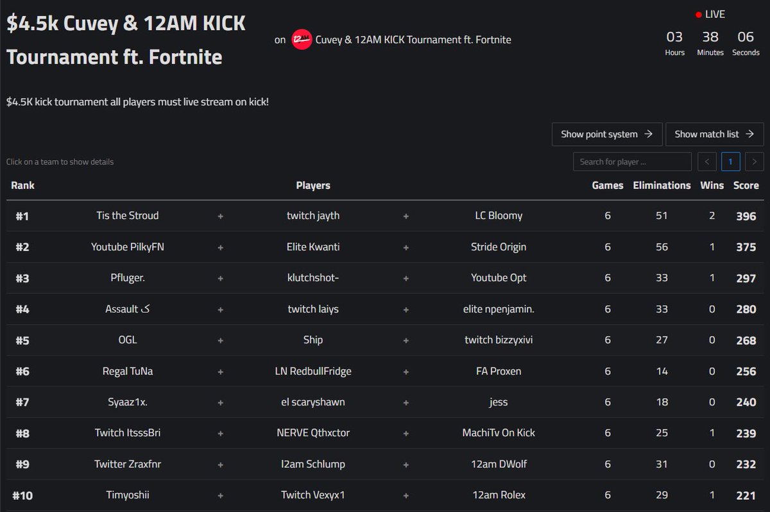Click the Games column header
The image size is (770, 512).
click(x=608, y=185)
